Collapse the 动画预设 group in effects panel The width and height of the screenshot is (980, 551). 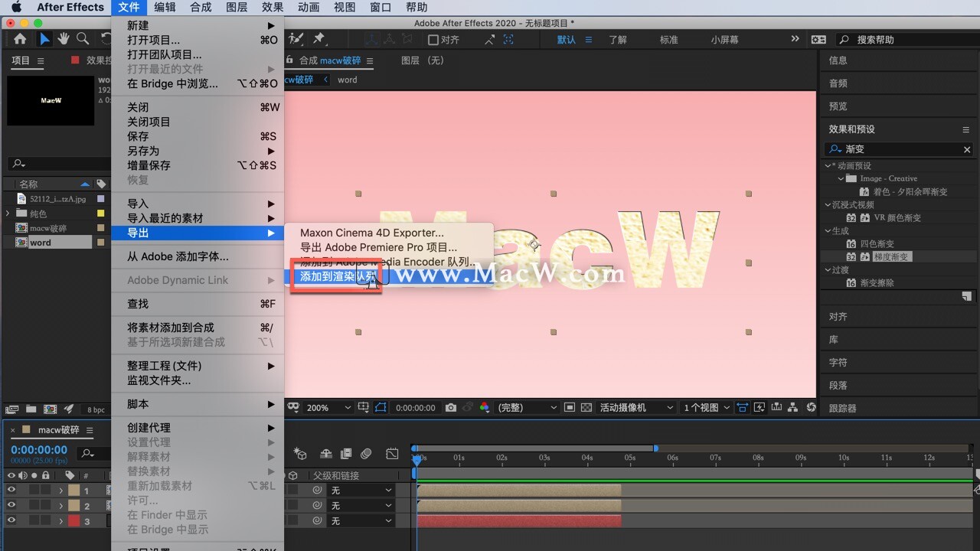pos(828,165)
